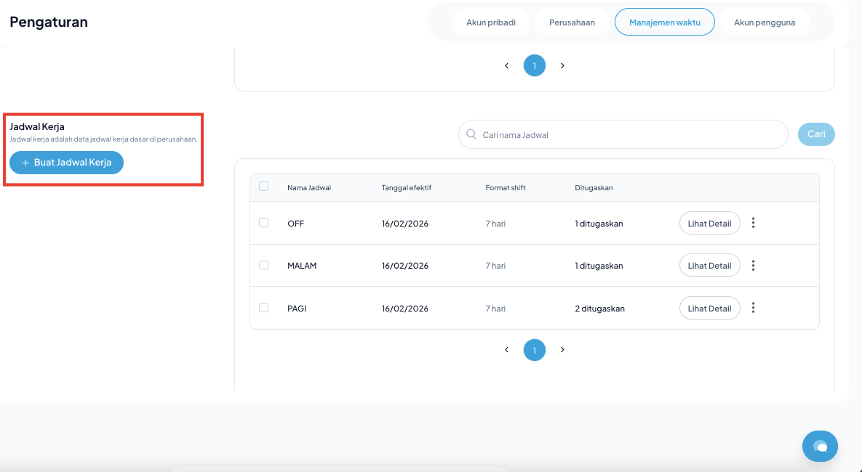The width and height of the screenshot is (862, 472).
Task: Open the three-dot menu for MALAM schedule
Action: pyautogui.click(x=753, y=266)
